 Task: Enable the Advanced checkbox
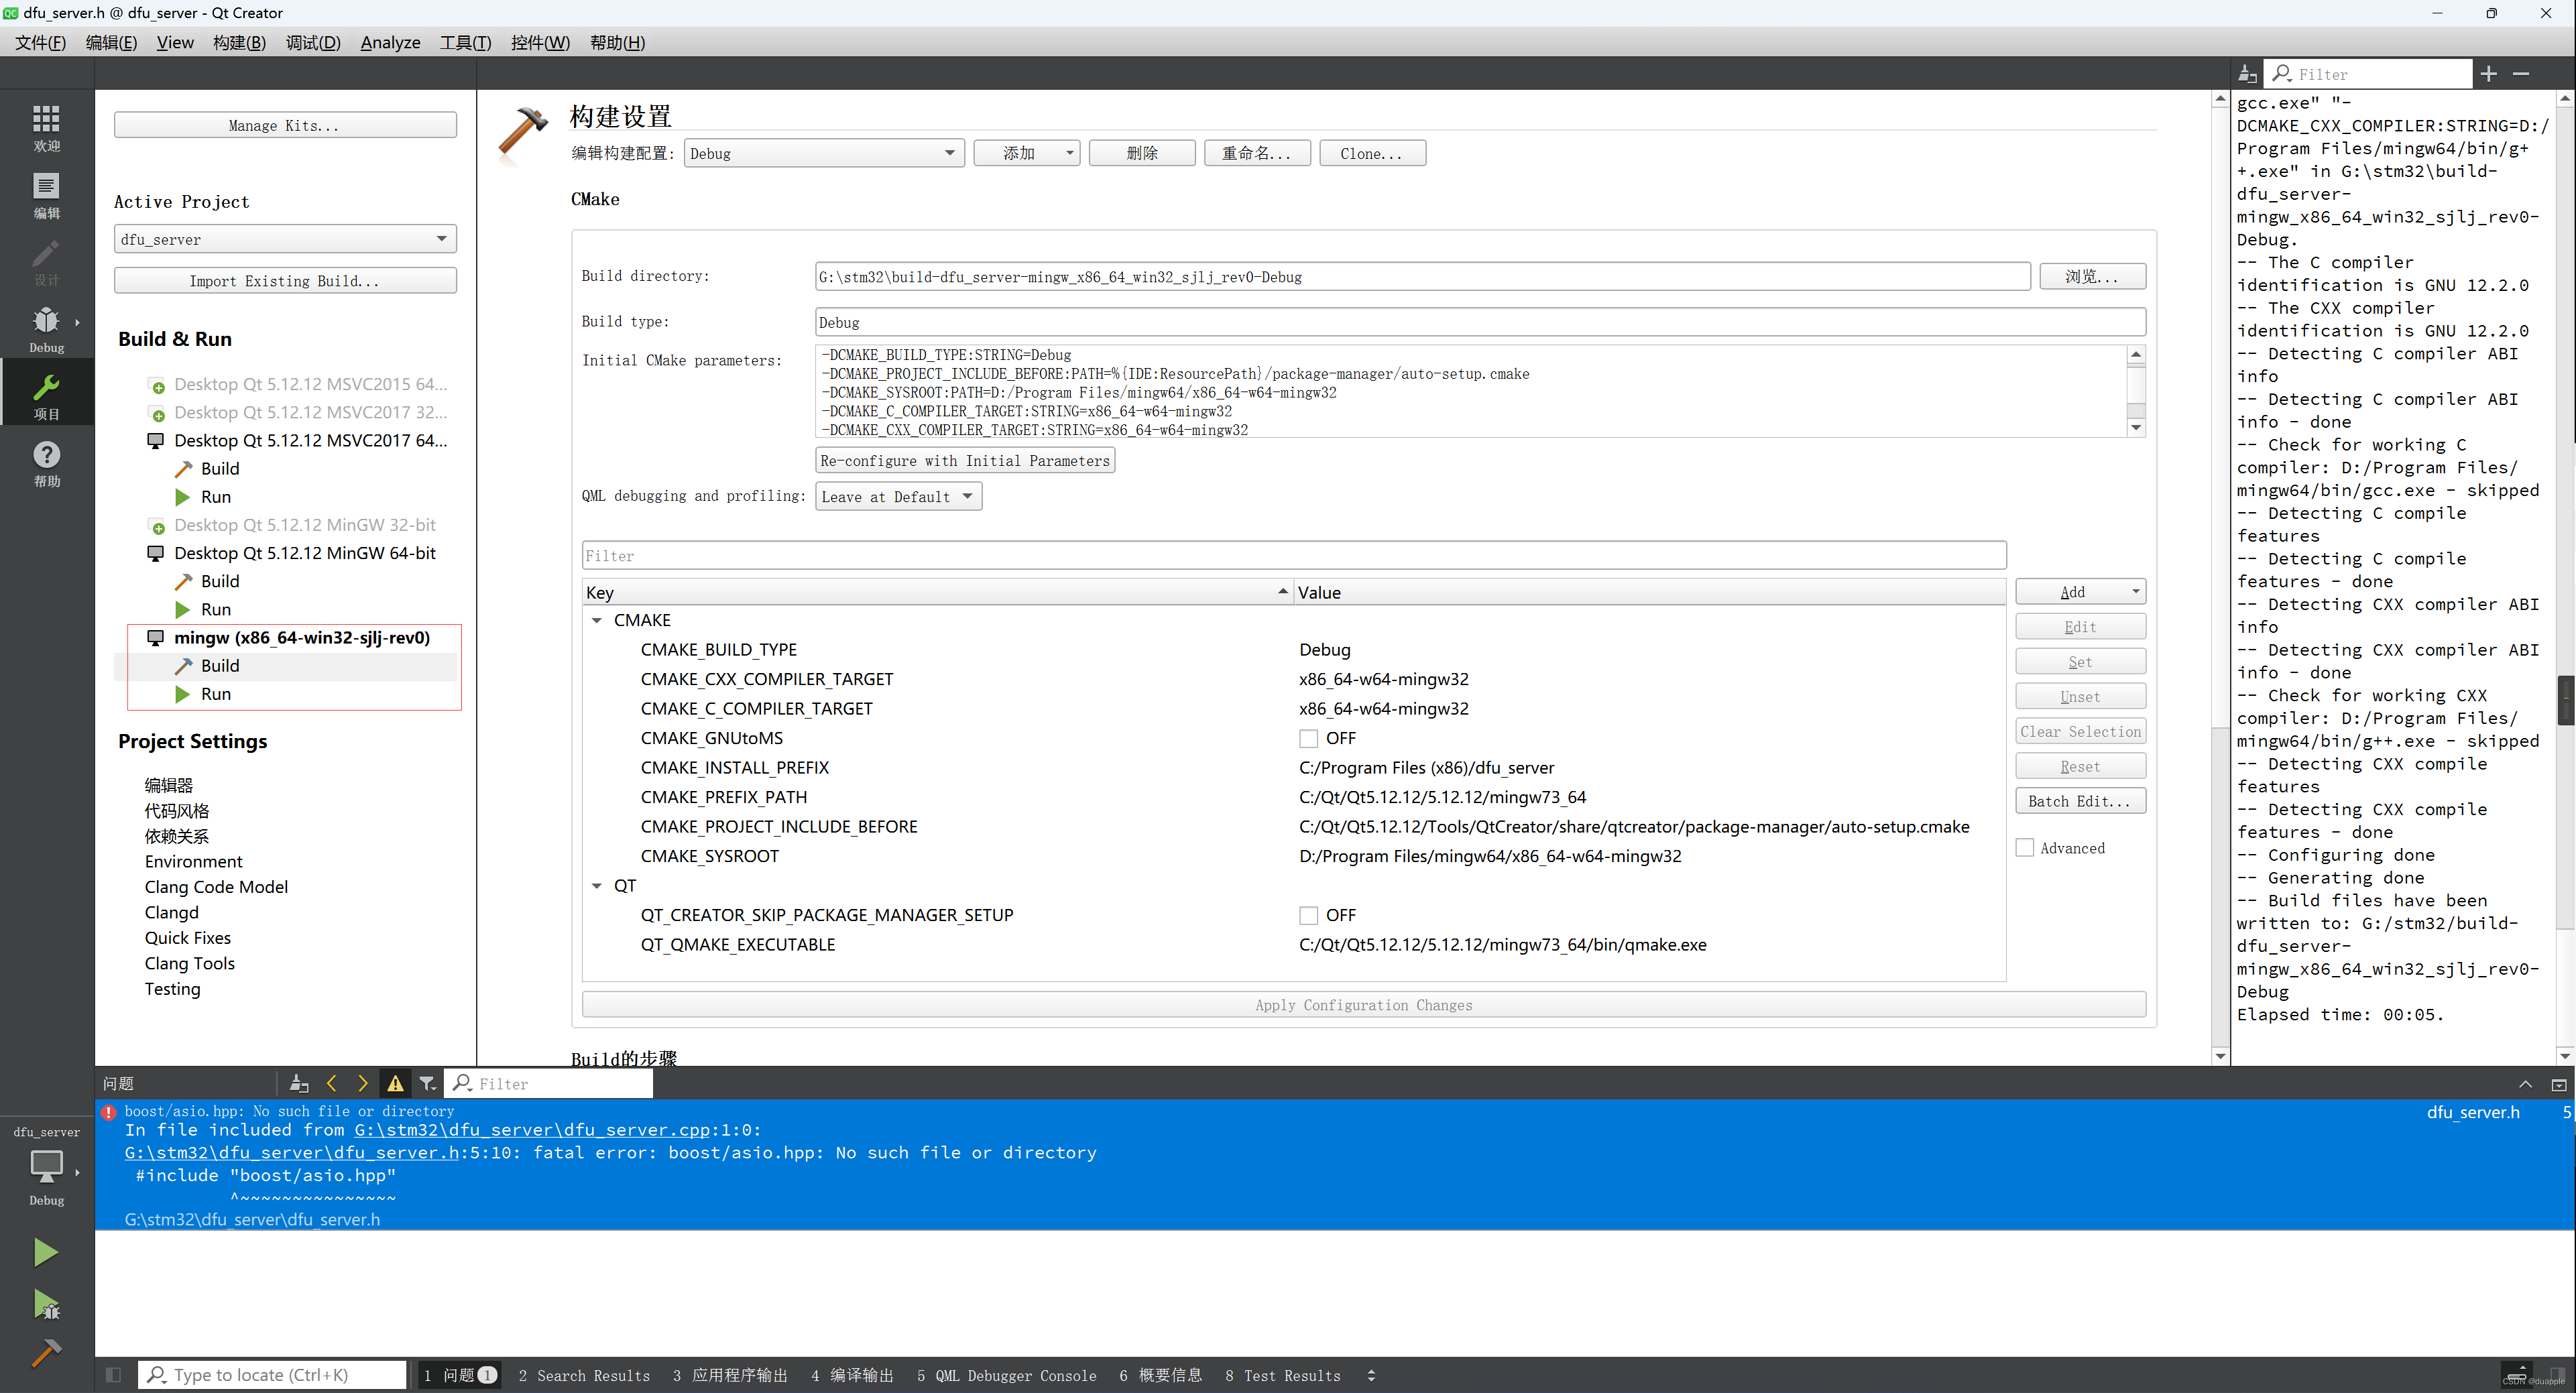[x=2025, y=847]
